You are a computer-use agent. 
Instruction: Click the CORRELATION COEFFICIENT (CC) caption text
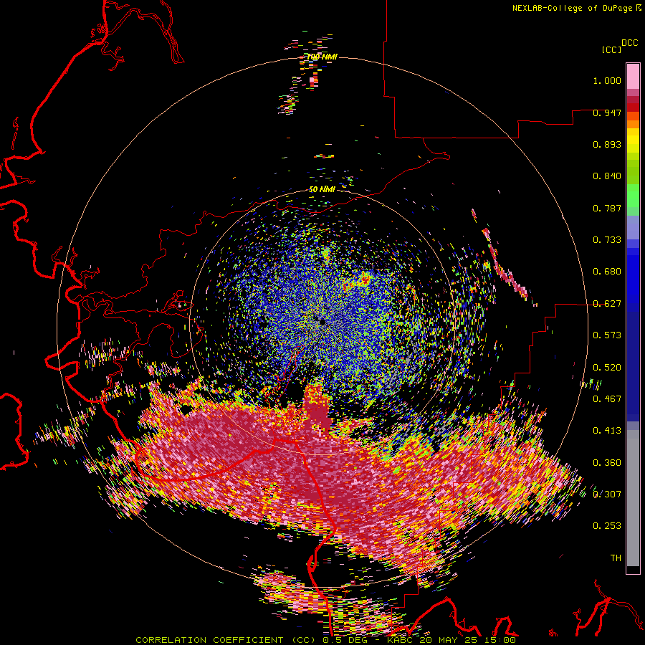pos(226,640)
